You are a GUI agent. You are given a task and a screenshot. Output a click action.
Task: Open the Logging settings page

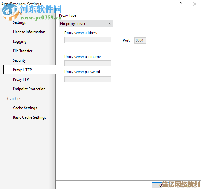pyautogui.click(x=20, y=41)
